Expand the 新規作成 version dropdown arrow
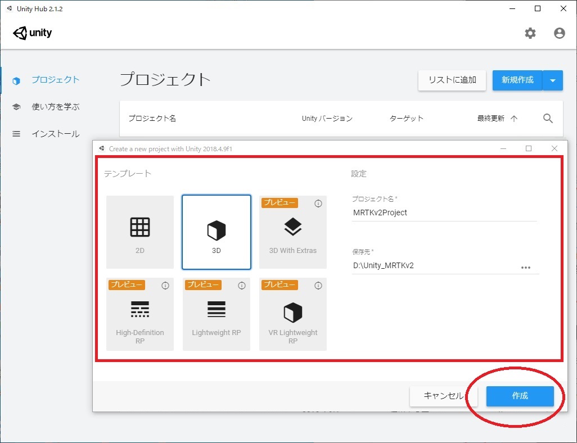 [553, 80]
